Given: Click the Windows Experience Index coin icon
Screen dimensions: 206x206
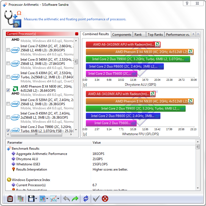Looking at the screenshot, I should [x=9, y=180].
